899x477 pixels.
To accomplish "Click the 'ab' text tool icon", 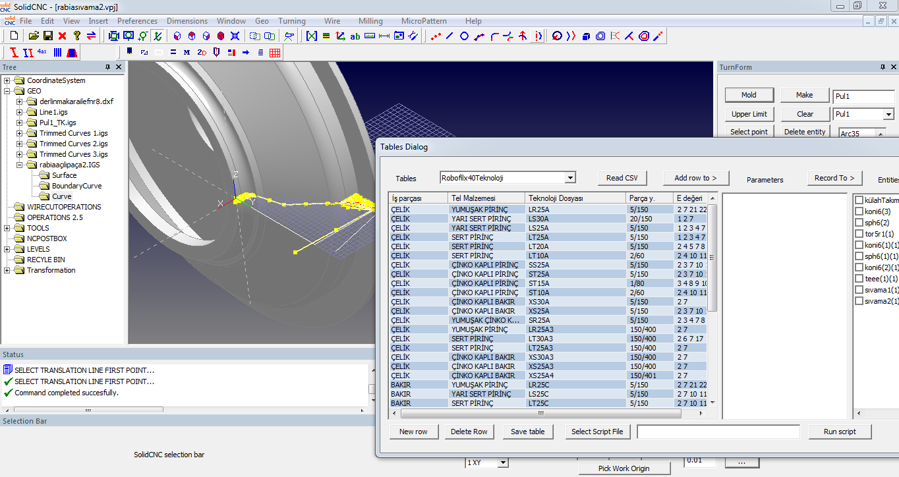I will (x=355, y=36).
